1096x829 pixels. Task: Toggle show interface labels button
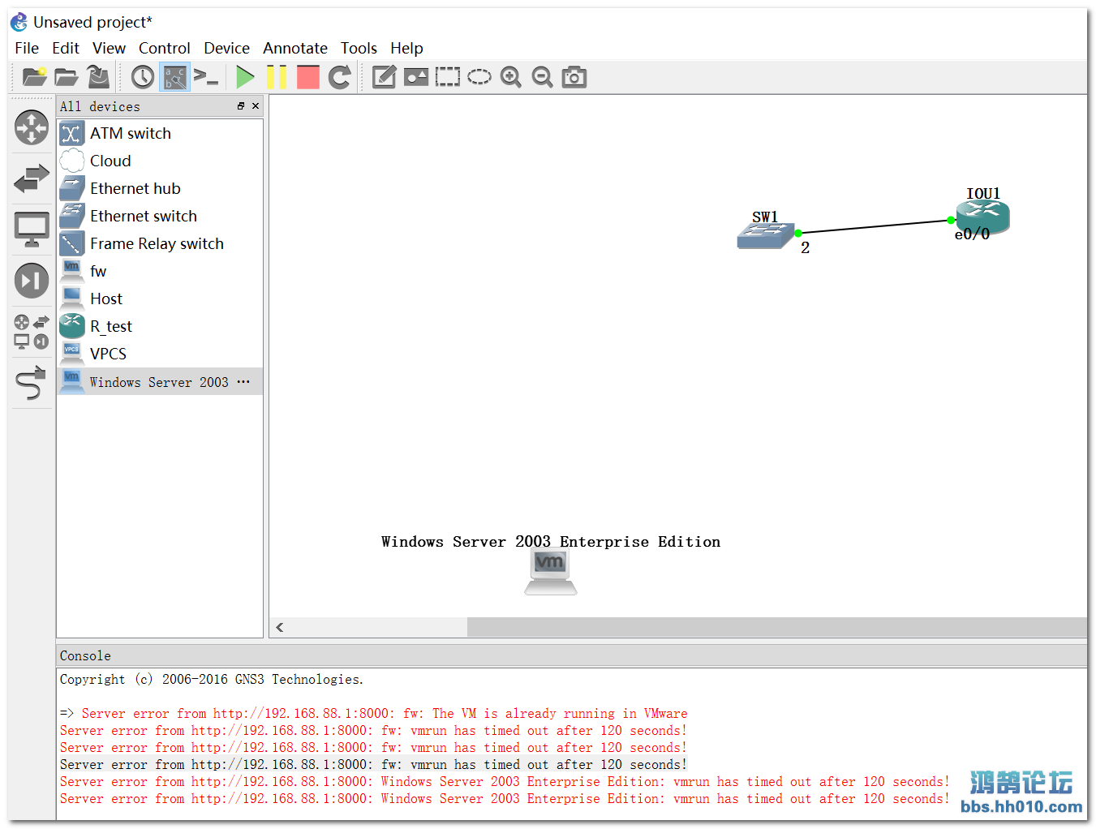pos(174,77)
